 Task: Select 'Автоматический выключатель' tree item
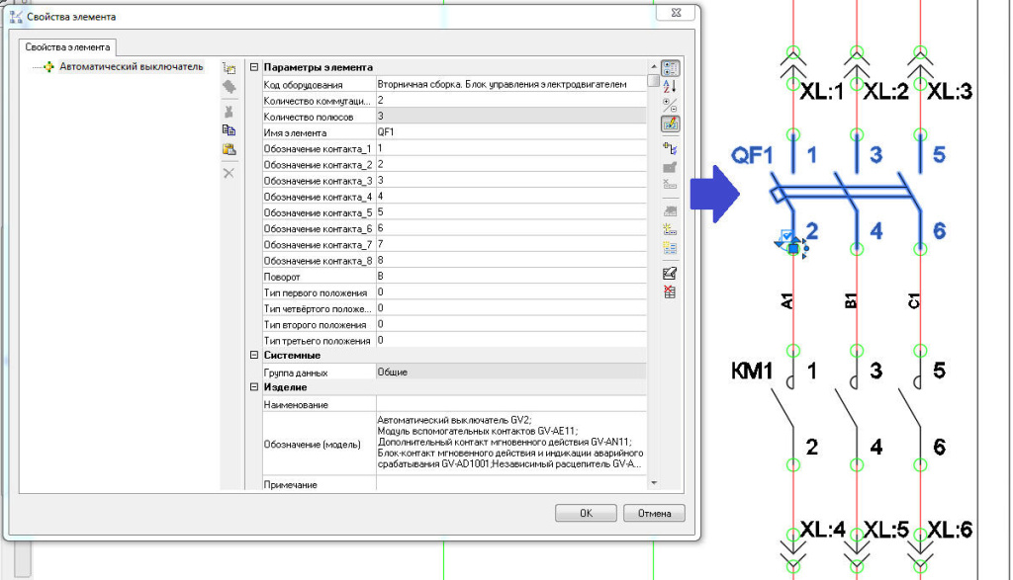click(131, 67)
